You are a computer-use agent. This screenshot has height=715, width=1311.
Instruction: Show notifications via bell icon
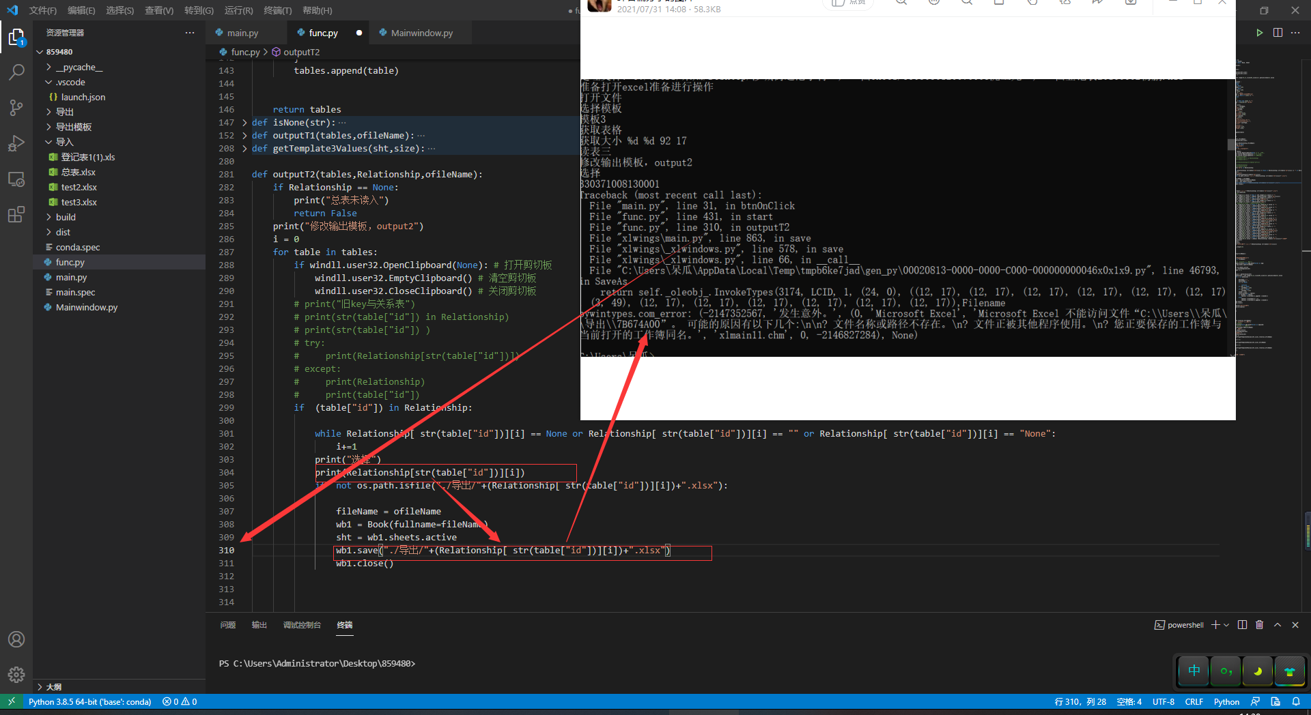point(1296,702)
